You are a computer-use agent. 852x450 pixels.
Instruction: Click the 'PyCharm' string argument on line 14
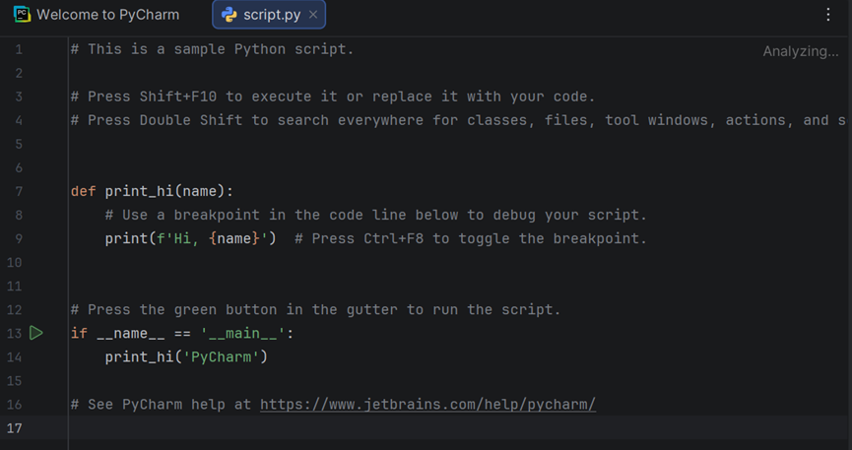click(222, 357)
